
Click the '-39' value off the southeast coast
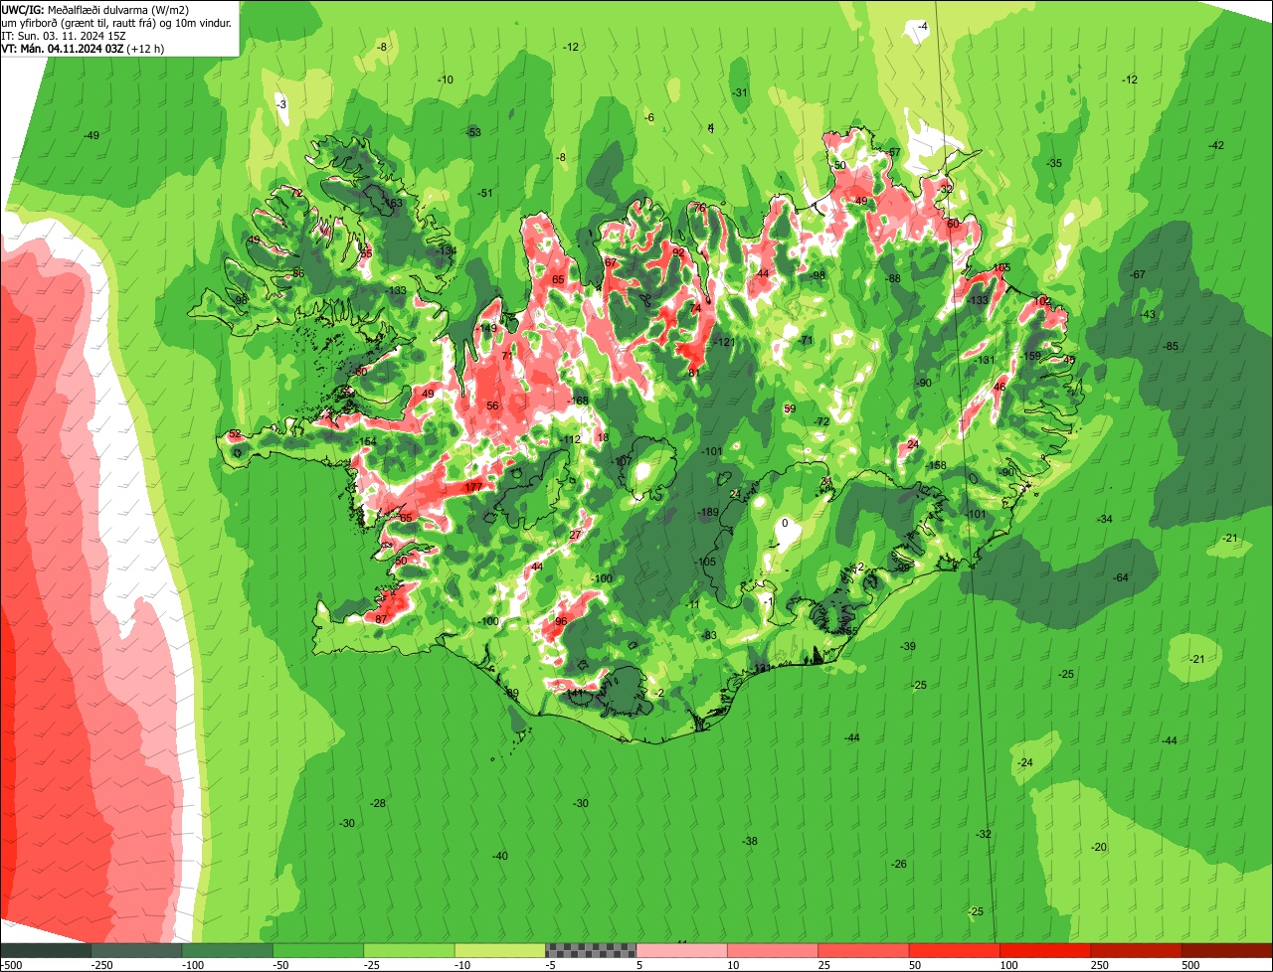908,646
